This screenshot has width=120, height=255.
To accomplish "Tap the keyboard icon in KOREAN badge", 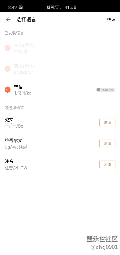I will click(99, 90).
